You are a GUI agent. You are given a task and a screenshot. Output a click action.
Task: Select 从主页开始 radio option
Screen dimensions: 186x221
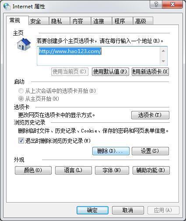coord(21,99)
